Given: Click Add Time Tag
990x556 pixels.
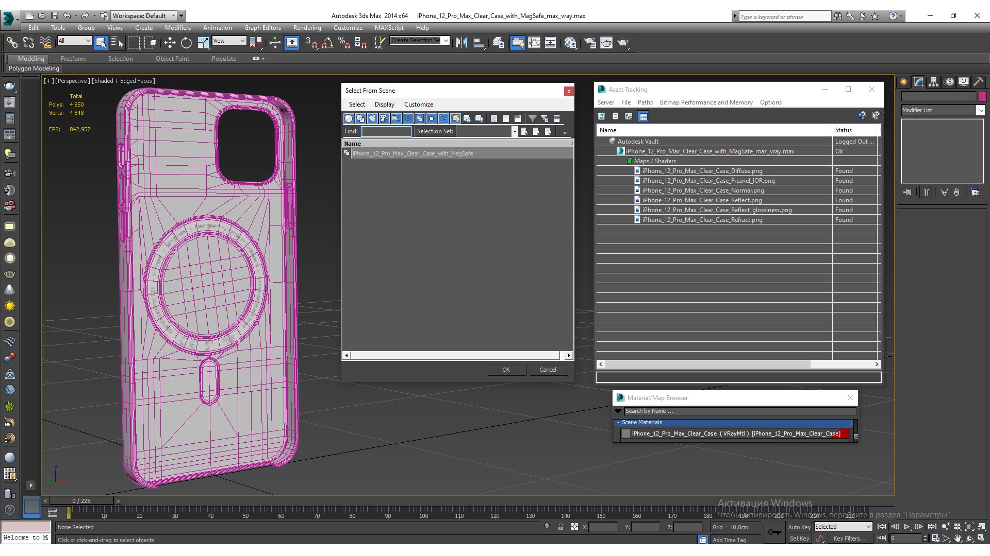Looking at the screenshot, I should point(729,540).
